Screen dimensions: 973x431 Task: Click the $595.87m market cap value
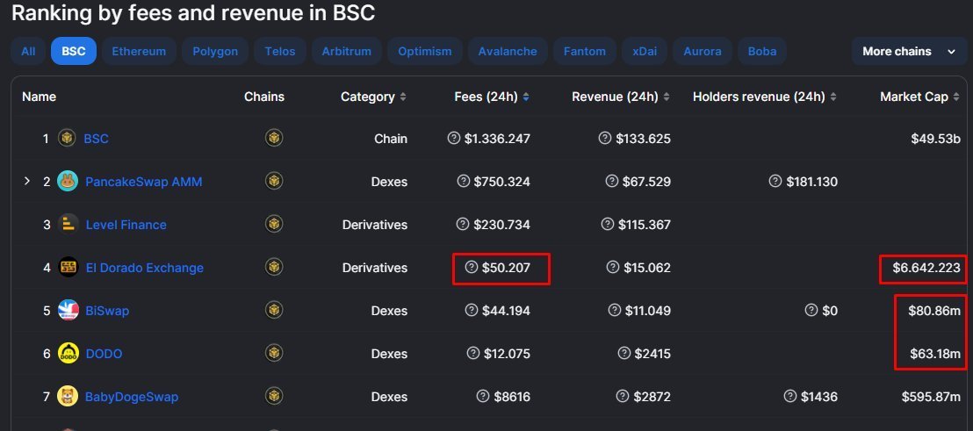932,396
